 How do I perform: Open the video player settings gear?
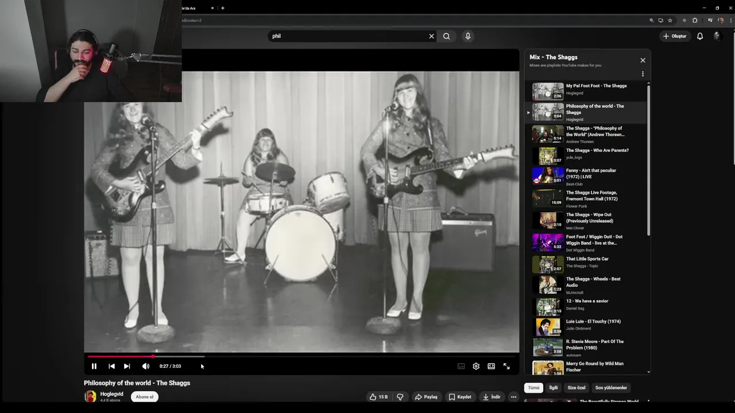pyautogui.click(x=476, y=366)
